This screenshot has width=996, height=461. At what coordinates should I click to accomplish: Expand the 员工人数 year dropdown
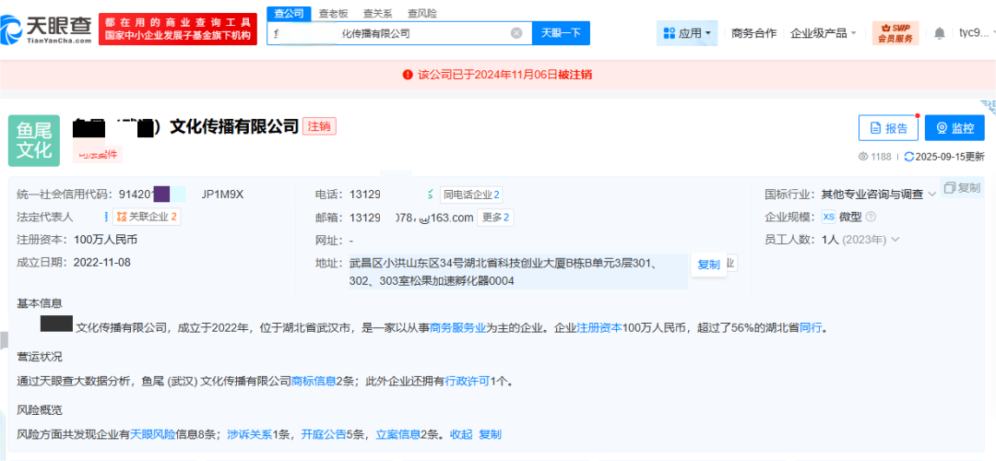click(x=895, y=240)
